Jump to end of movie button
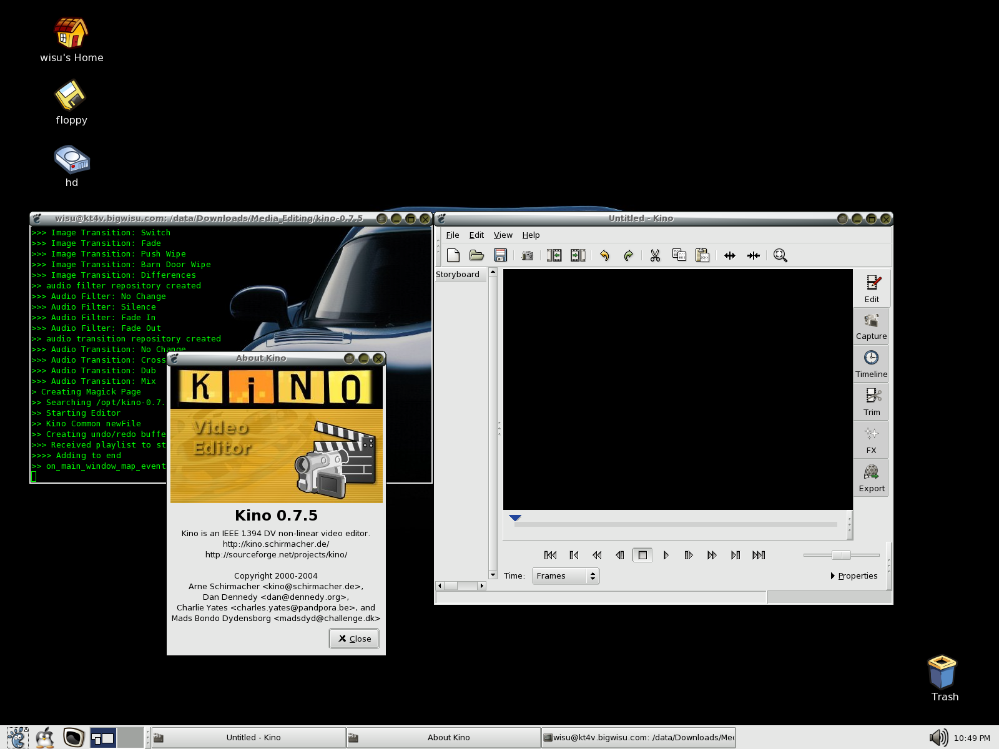The image size is (999, 749). point(759,555)
